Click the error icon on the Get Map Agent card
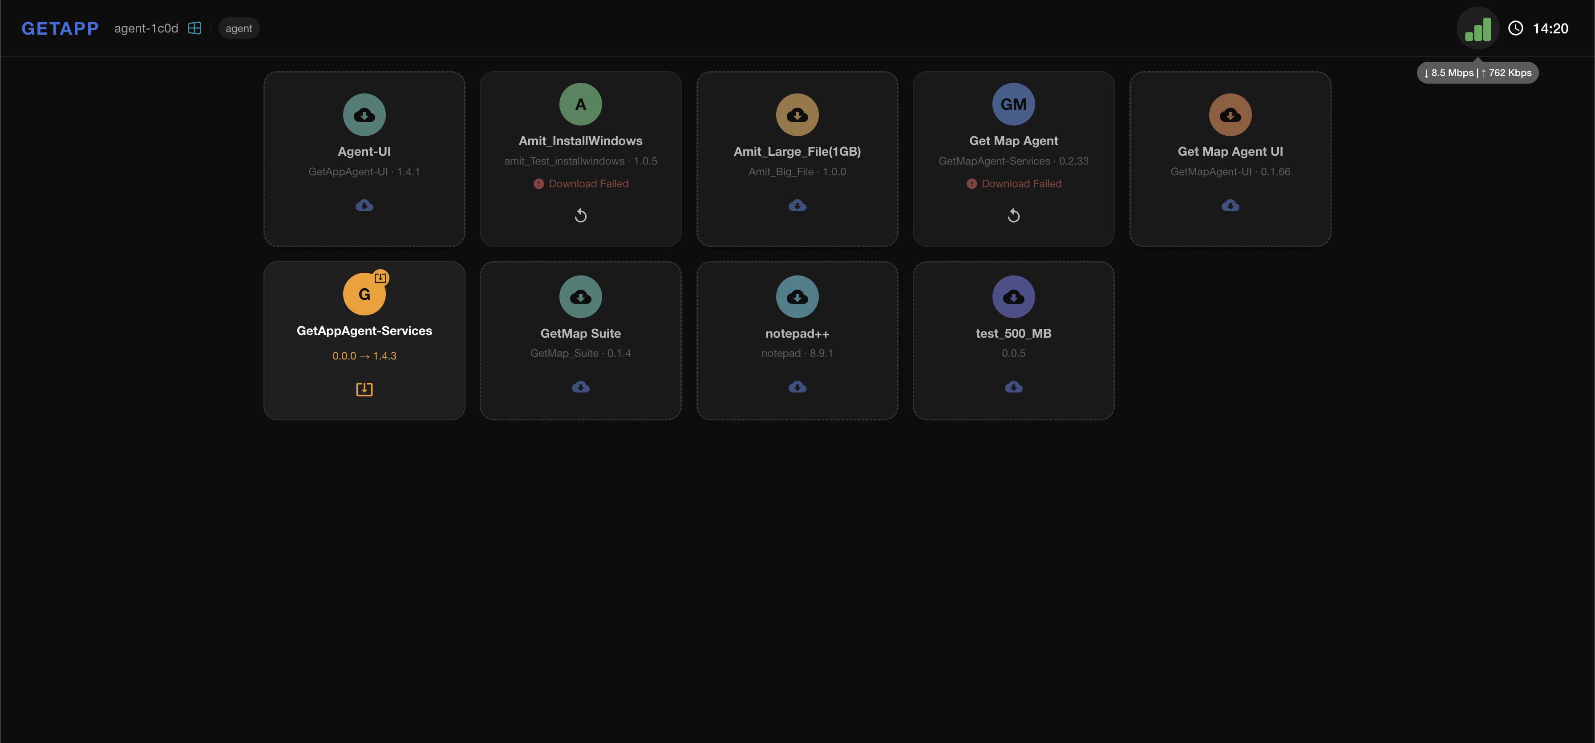This screenshot has height=743, width=1595. pos(972,184)
